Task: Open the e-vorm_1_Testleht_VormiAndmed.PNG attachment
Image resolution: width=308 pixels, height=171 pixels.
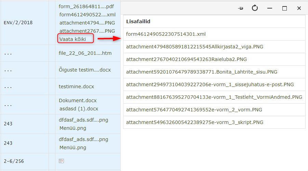Action: (214, 97)
